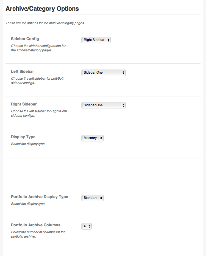This screenshot has width=206, height=256.
Task: Expand the Portfolio Archive Display Type dropdown
Action: (x=93, y=198)
